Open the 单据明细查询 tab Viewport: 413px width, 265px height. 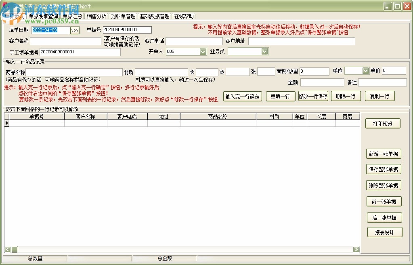43,16
